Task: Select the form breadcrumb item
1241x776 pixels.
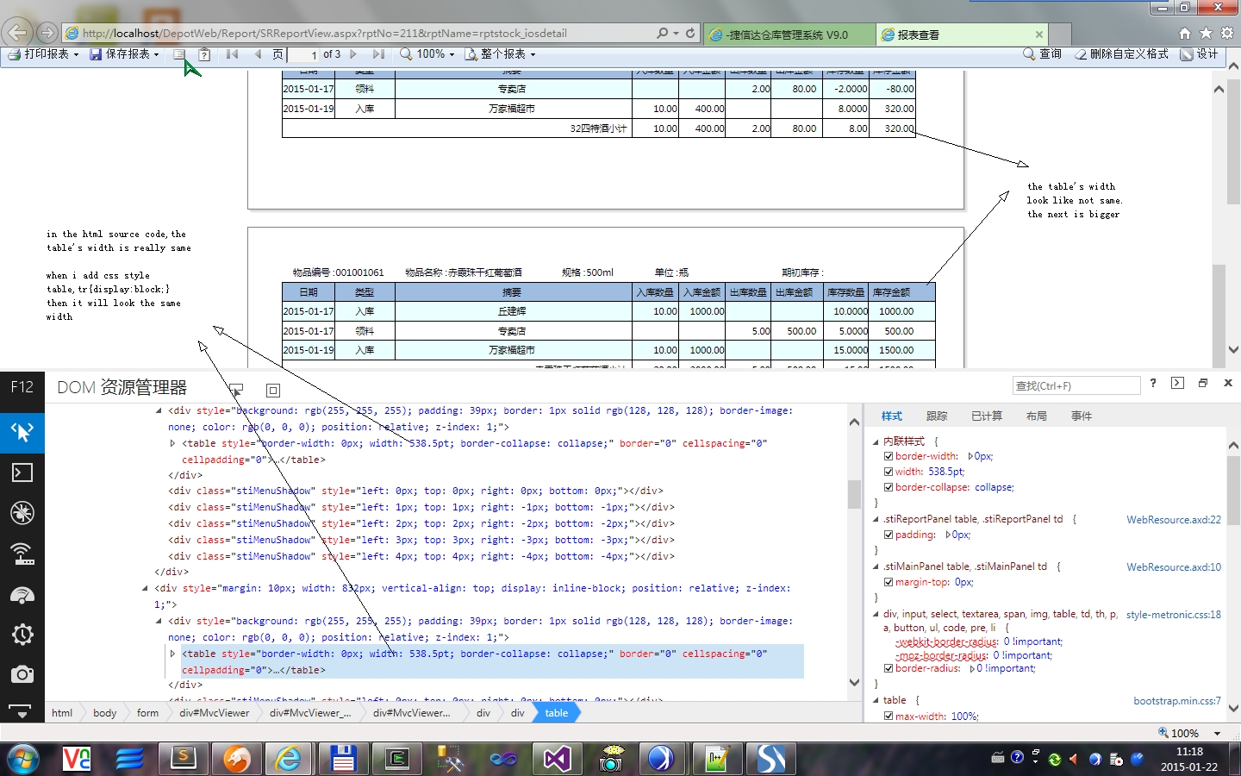Action: coord(147,713)
